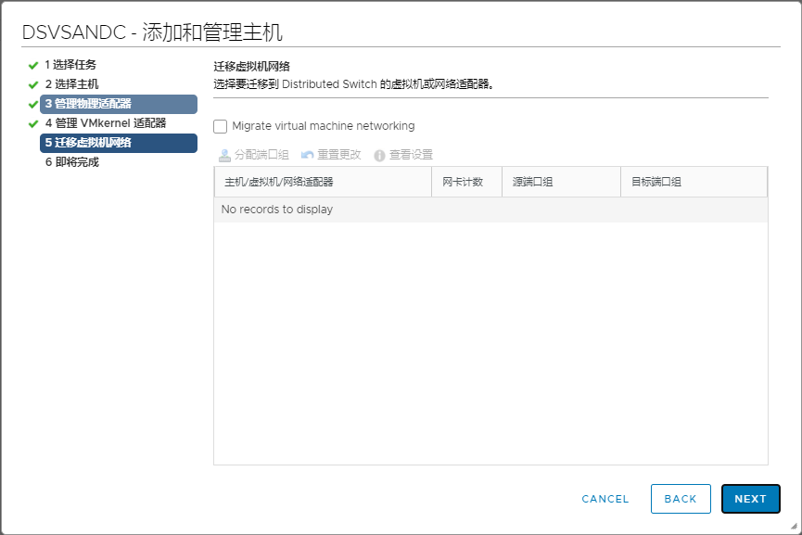Go to wizard step 2 选择主机
The image size is (802, 535).
pyautogui.click(x=71, y=84)
